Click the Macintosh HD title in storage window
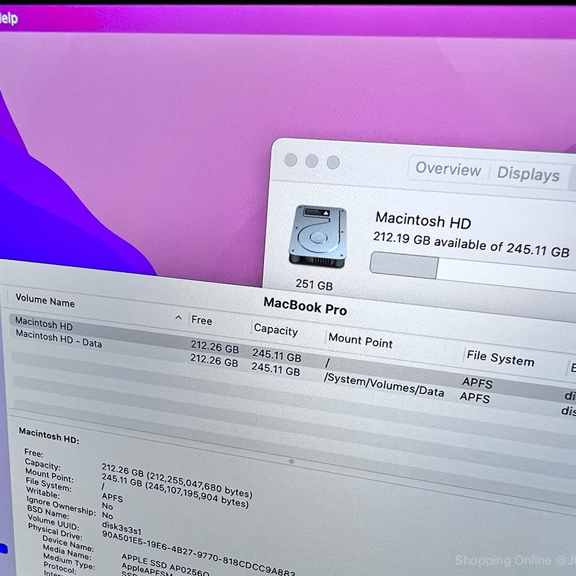 423,221
